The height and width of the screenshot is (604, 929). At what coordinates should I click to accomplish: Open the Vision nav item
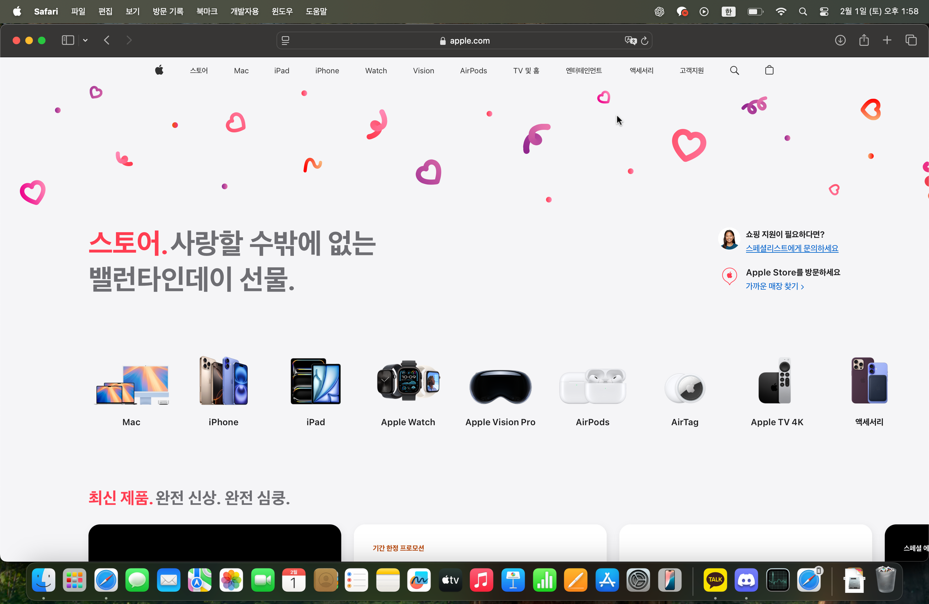[423, 71]
